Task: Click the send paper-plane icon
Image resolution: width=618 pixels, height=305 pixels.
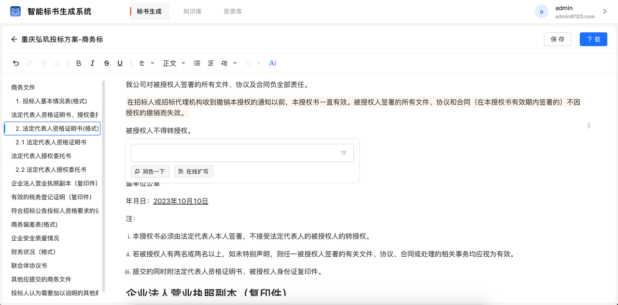Action: click(x=343, y=153)
